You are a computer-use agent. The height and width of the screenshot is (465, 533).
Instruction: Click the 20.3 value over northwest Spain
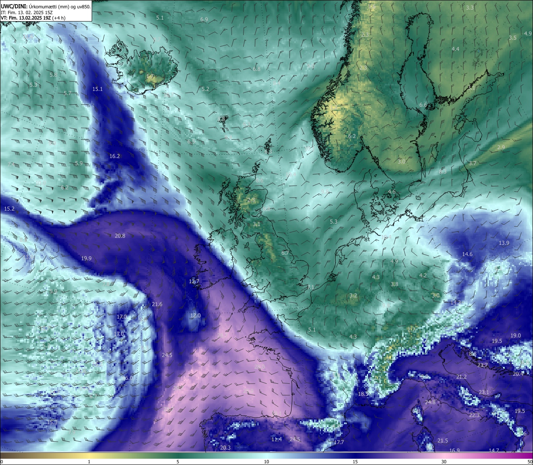tap(225, 447)
